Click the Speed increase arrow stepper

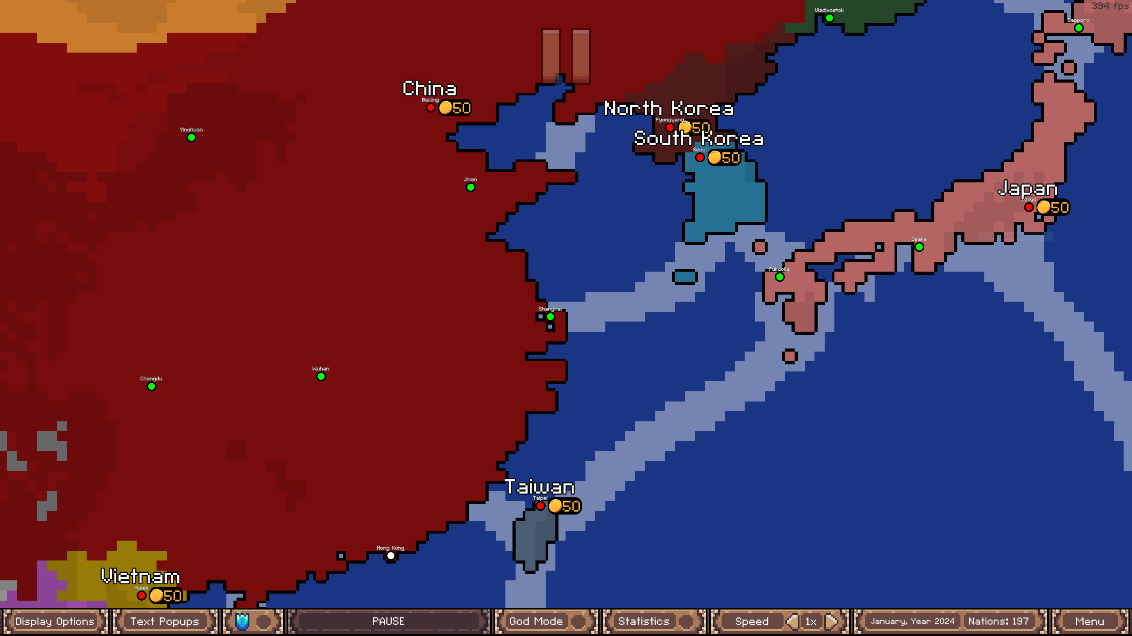833,621
